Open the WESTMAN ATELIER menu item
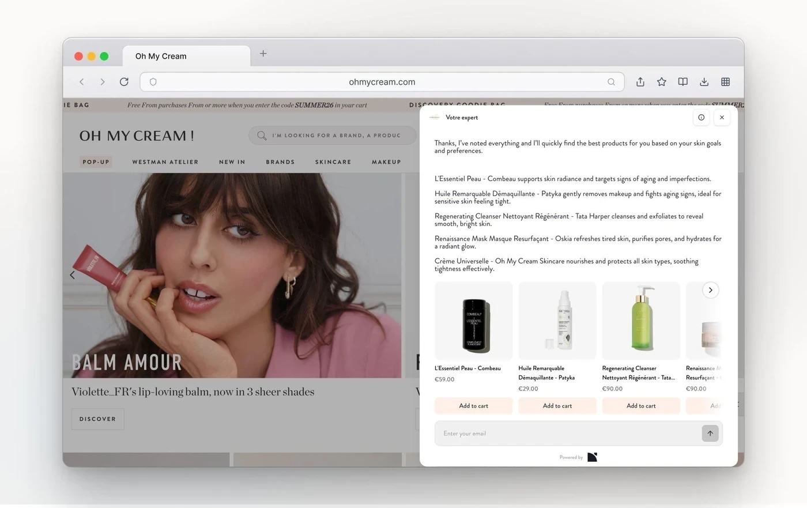Viewport: 807px width, 508px height. click(165, 162)
